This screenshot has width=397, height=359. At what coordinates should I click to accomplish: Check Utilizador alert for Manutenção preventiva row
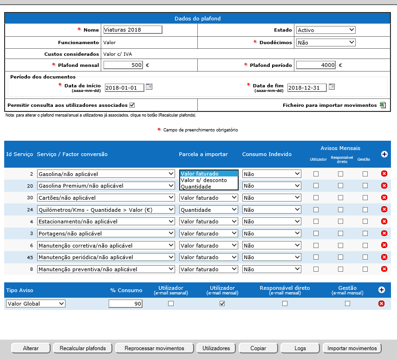316,269
